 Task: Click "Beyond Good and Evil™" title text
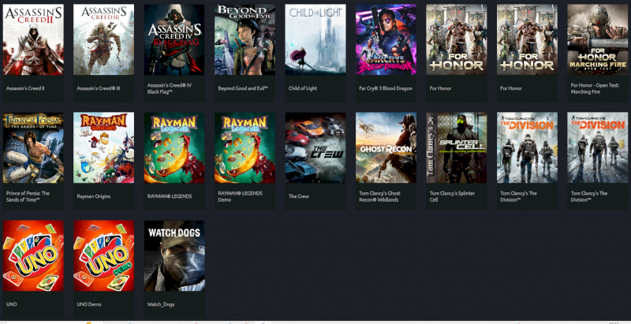coord(243,88)
